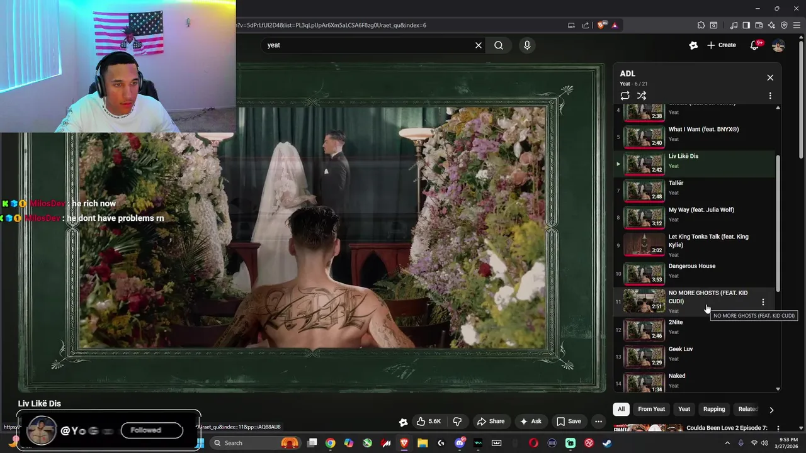This screenshot has height=453, width=806.
Task: Save video to a playlist
Action: (x=569, y=422)
